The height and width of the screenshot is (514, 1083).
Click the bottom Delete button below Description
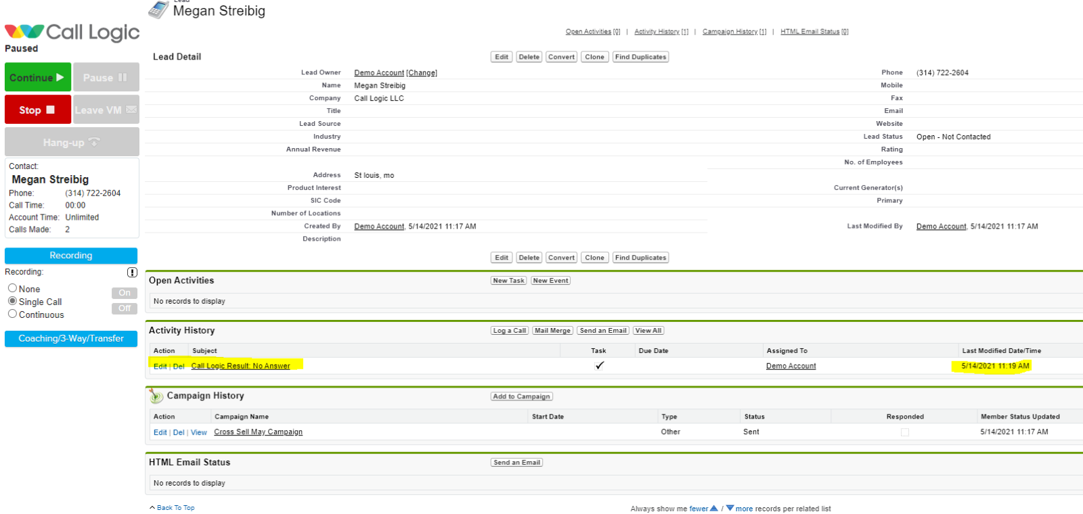529,258
